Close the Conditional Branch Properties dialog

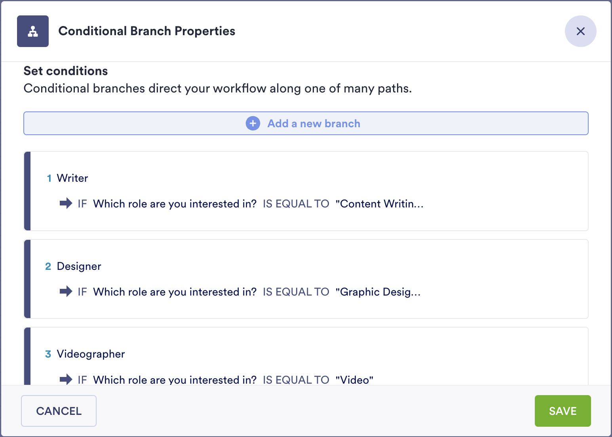tap(580, 31)
